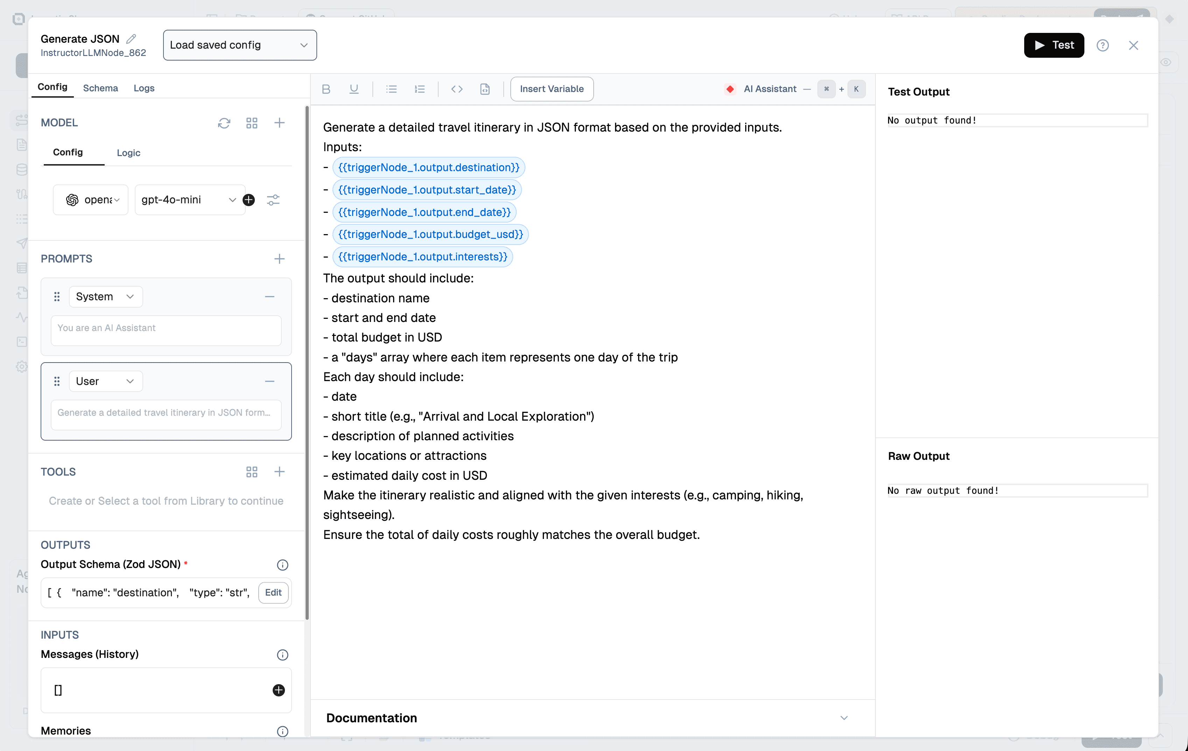Switch to the Schema tab
The height and width of the screenshot is (751, 1188).
tap(100, 88)
